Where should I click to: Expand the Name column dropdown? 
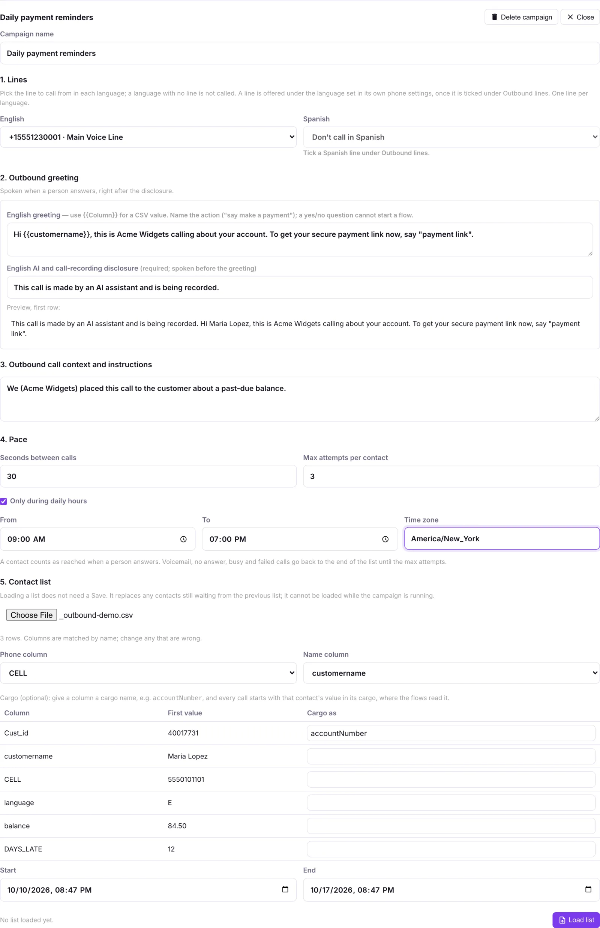(x=451, y=673)
